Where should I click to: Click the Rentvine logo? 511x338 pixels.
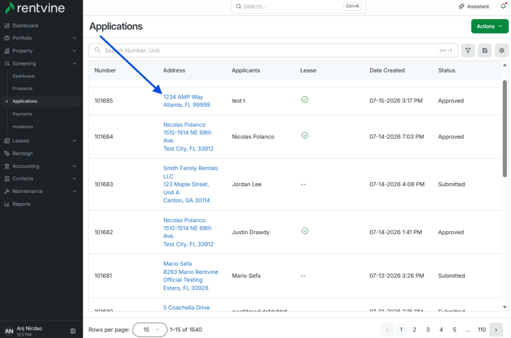tap(35, 8)
